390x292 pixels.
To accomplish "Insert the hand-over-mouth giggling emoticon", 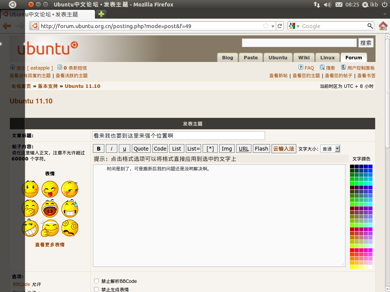I will pos(30,208).
